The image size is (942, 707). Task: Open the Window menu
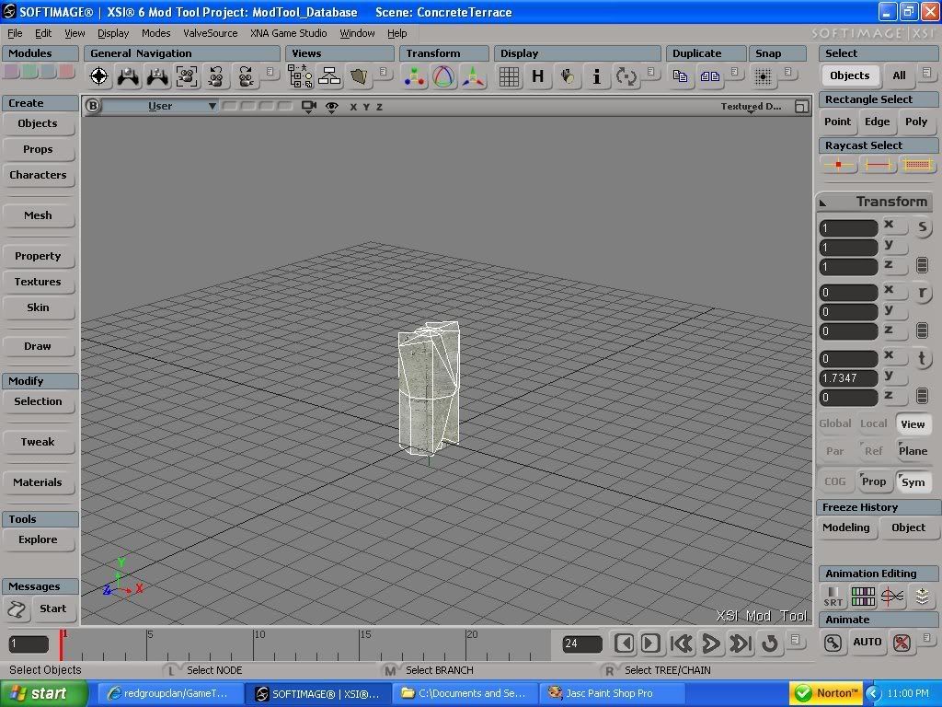357,33
